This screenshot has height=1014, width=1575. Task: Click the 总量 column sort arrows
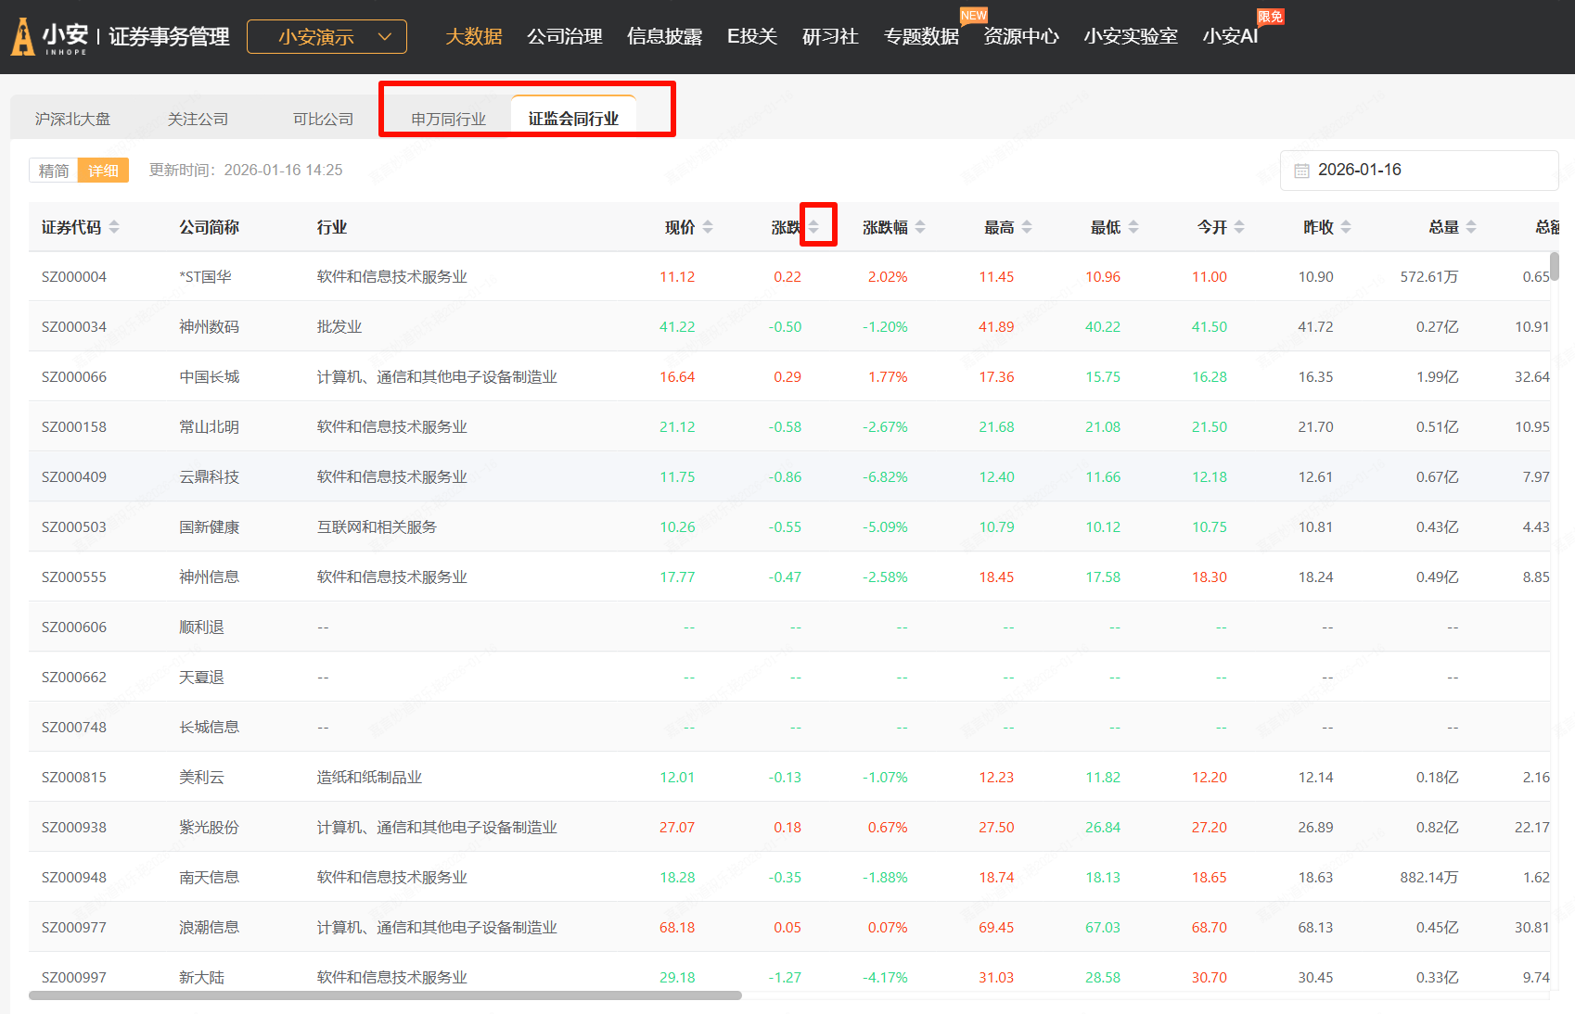[1471, 227]
